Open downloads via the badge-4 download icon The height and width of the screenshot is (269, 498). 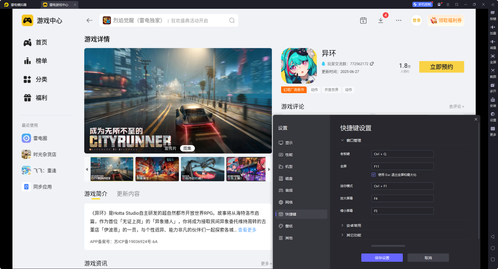[x=381, y=20]
